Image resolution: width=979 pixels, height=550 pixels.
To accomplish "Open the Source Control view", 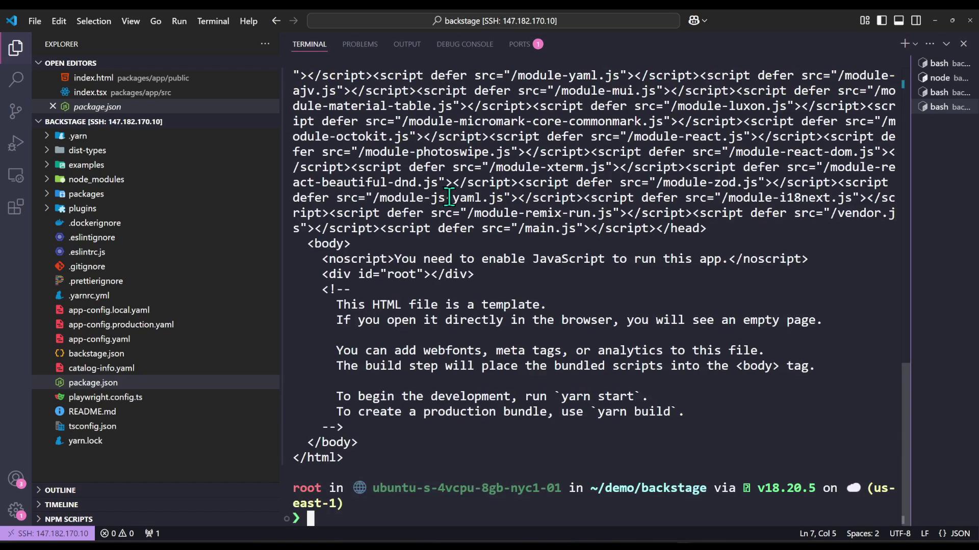I will tap(16, 111).
